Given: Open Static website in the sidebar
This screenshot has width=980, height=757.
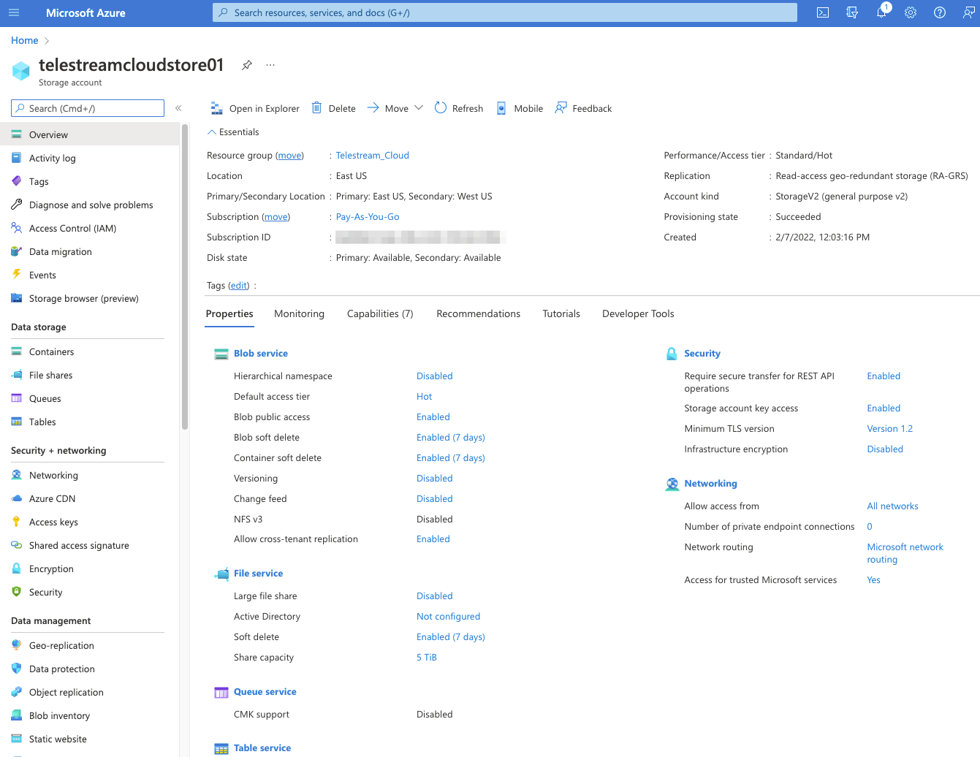Looking at the screenshot, I should pyautogui.click(x=89, y=739).
